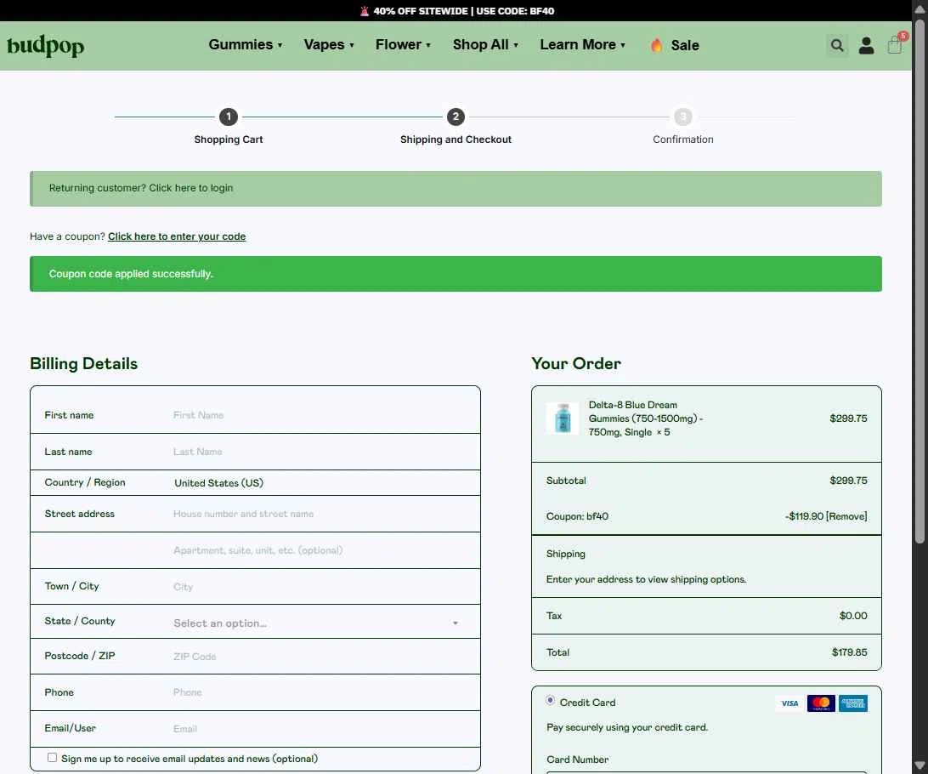Image resolution: width=928 pixels, height=774 pixels.
Task: Expand the Vapes menu
Action: [x=329, y=44]
